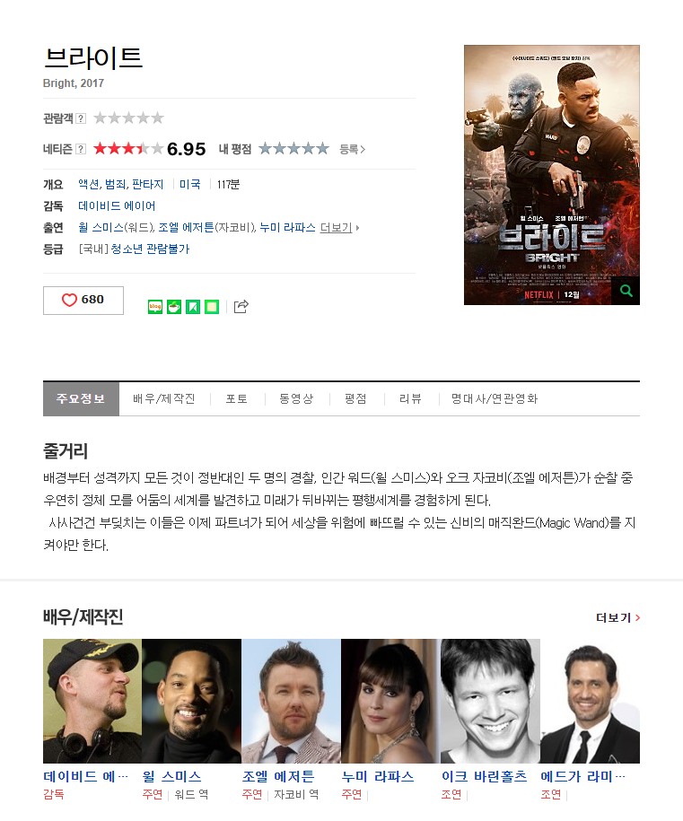Share to Naver blog icon
Image resolution: width=683 pixels, height=821 pixels.
point(155,307)
